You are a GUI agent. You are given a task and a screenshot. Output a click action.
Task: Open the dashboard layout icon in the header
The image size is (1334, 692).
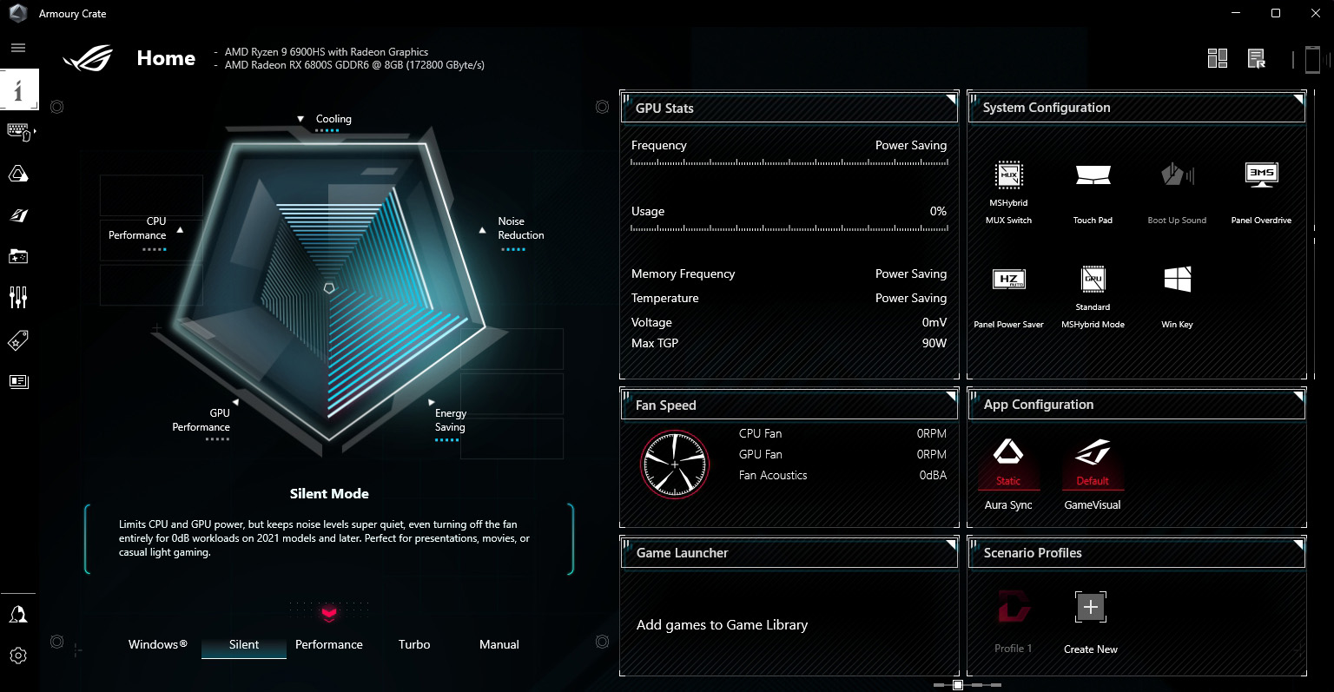(x=1218, y=58)
